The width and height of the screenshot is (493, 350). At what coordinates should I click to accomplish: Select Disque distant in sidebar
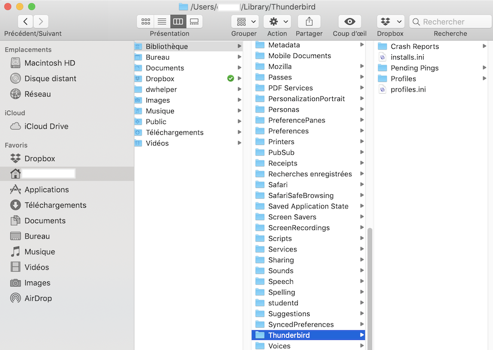coord(67,79)
